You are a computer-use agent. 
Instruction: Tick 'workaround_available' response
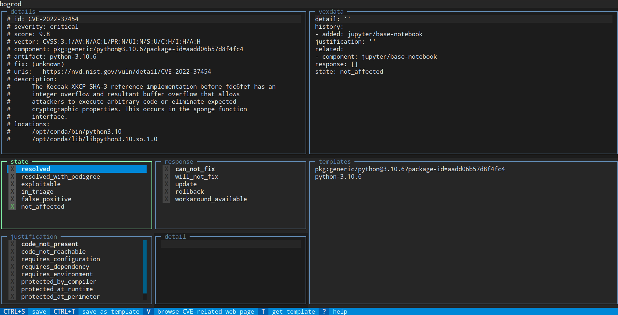click(211, 199)
